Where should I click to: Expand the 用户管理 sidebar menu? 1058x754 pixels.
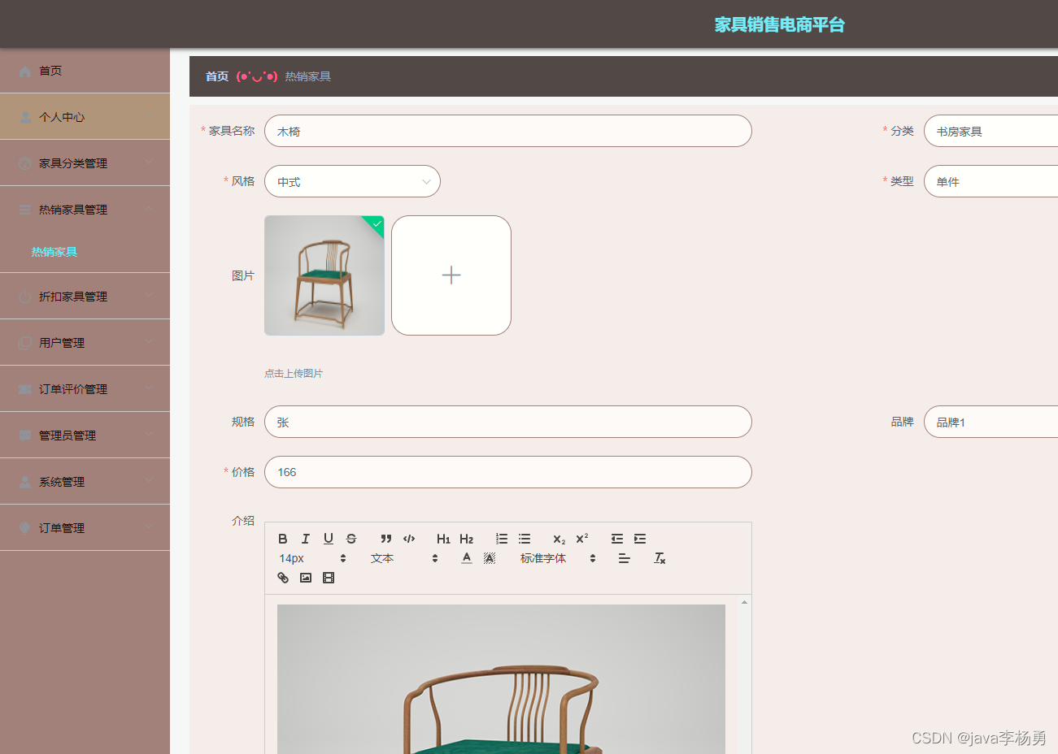pyautogui.click(x=85, y=342)
